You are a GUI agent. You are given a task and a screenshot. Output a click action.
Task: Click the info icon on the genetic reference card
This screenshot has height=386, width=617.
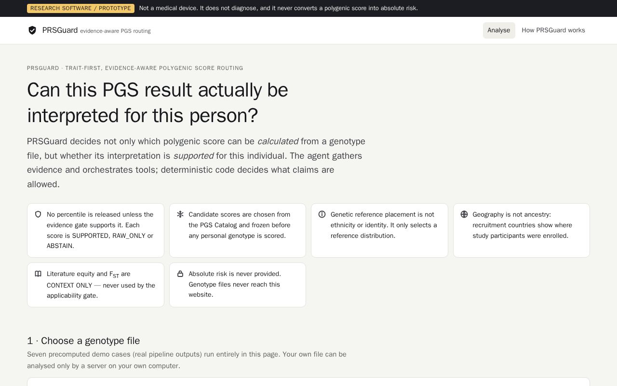coord(322,214)
